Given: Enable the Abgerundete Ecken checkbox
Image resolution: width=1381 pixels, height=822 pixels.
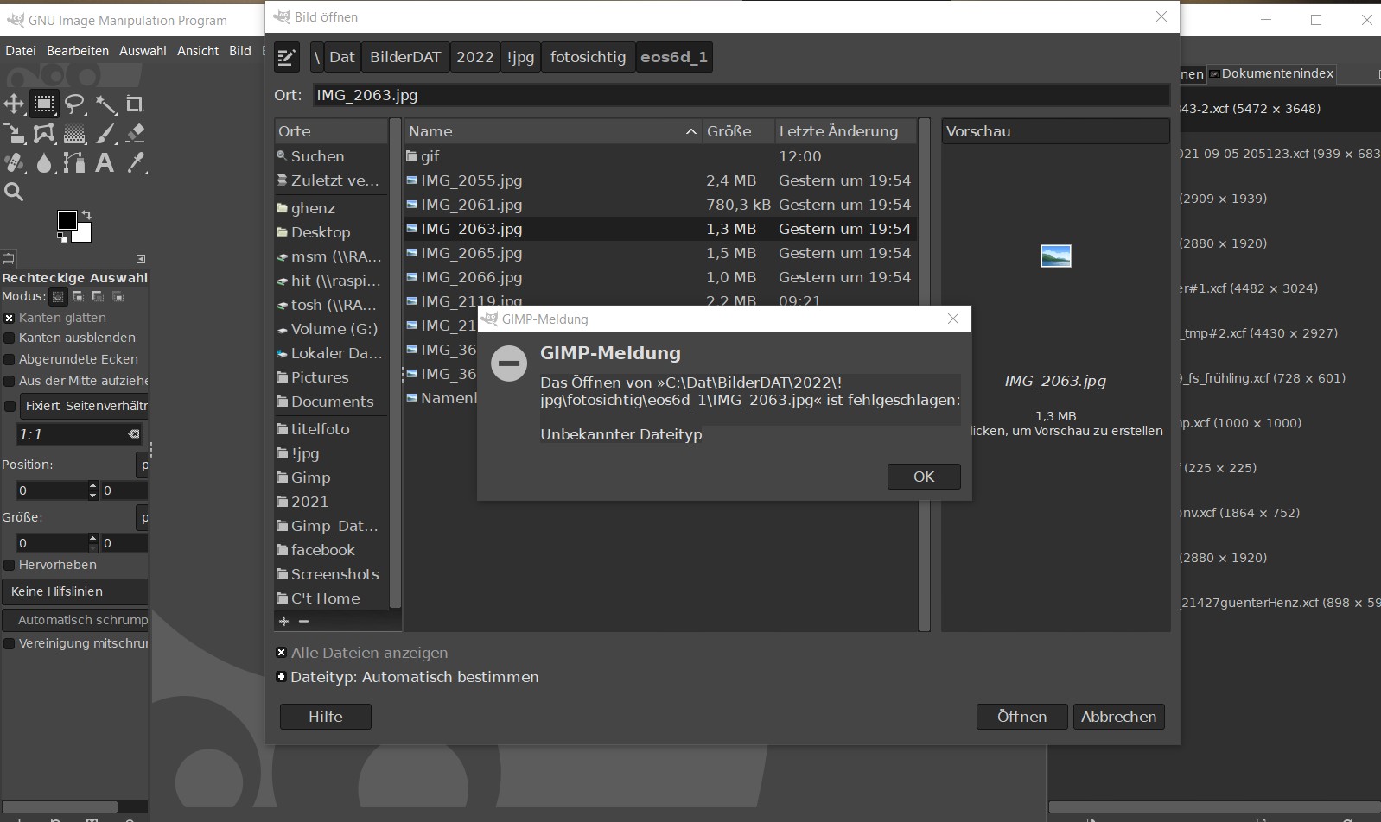Looking at the screenshot, I should 10,359.
